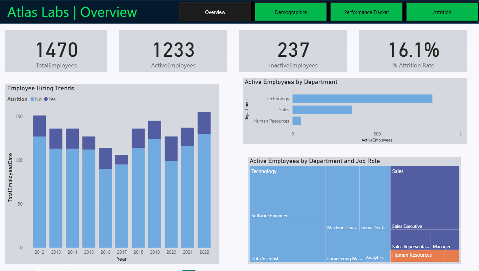
Task: Select the 2021 bar's light blue segment
Action: [187, 197]
